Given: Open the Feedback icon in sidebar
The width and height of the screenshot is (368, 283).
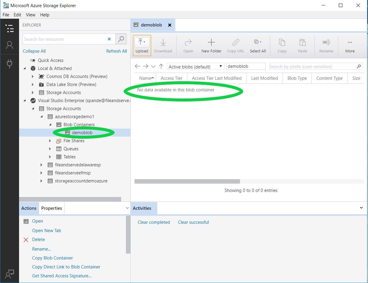Looking at the screenshot, I should click(x=10, y=274).
